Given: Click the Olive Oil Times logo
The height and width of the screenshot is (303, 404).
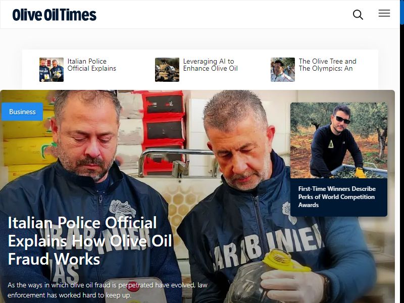Looking at the screenshot, I should (55, 15).
